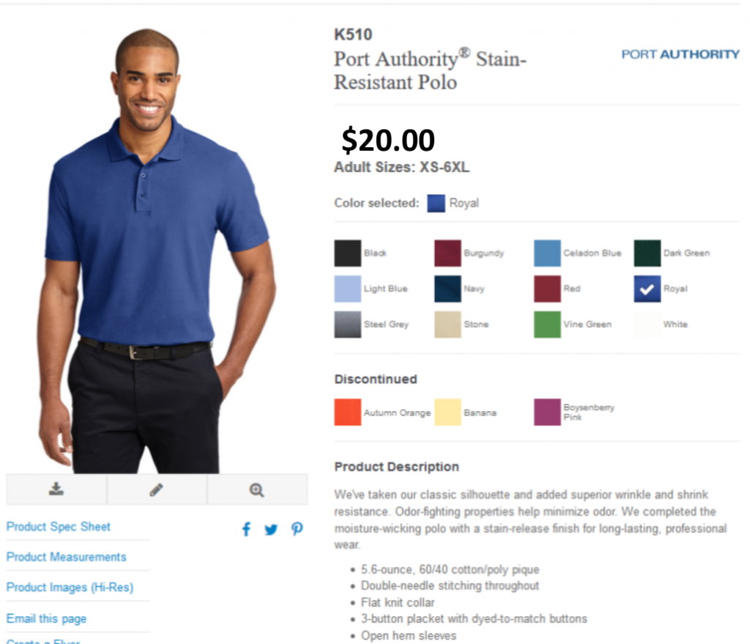Choose the Steel Grey color swatch
The width and height of the screenshot is (750, 644).
click(348, 325)
